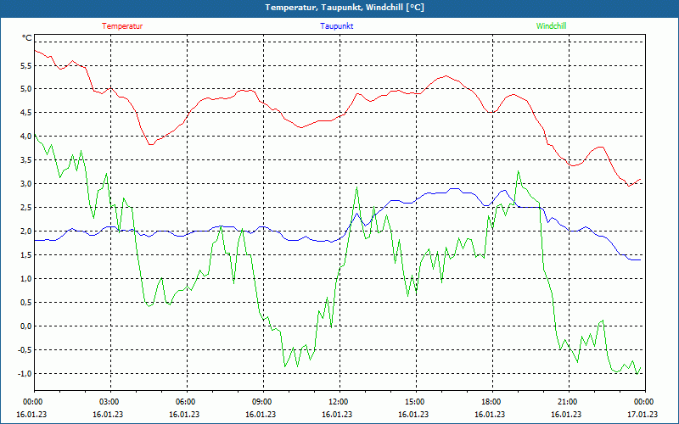Click the 03:00 time axis label
Screen dimensions: 679x424
(109, 402)
